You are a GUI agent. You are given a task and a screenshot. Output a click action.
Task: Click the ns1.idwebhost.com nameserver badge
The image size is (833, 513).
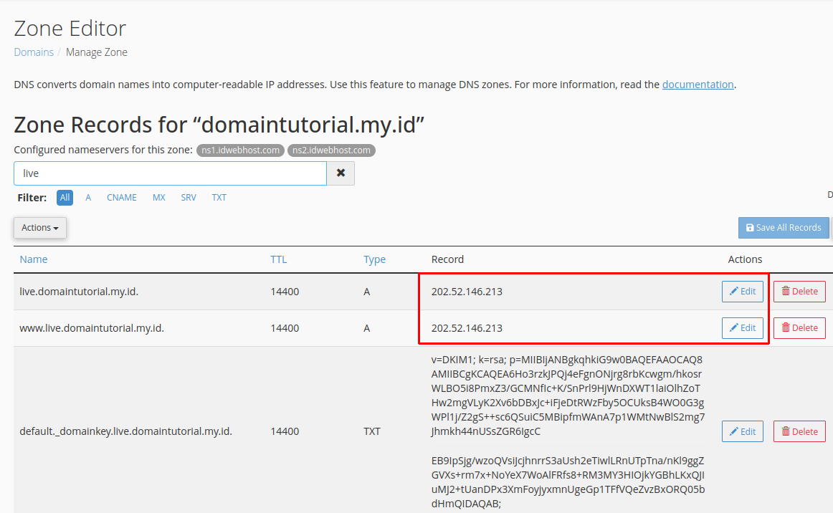(240, 150)
